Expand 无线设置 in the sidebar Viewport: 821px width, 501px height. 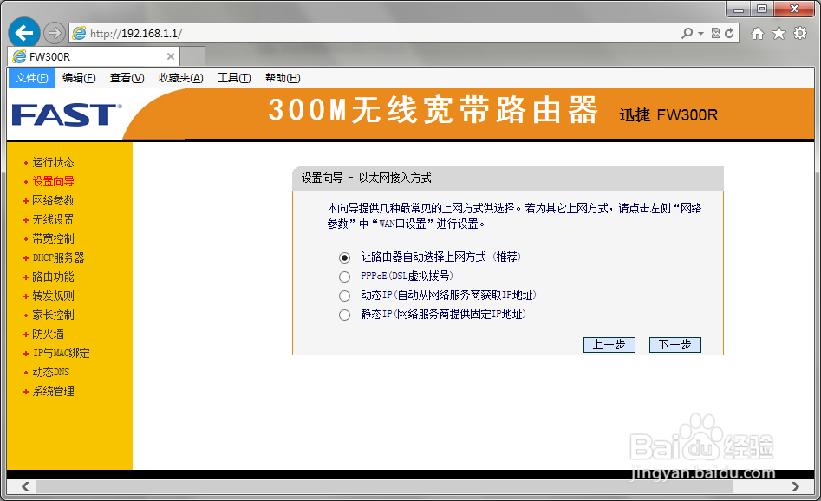pos(53,219)
